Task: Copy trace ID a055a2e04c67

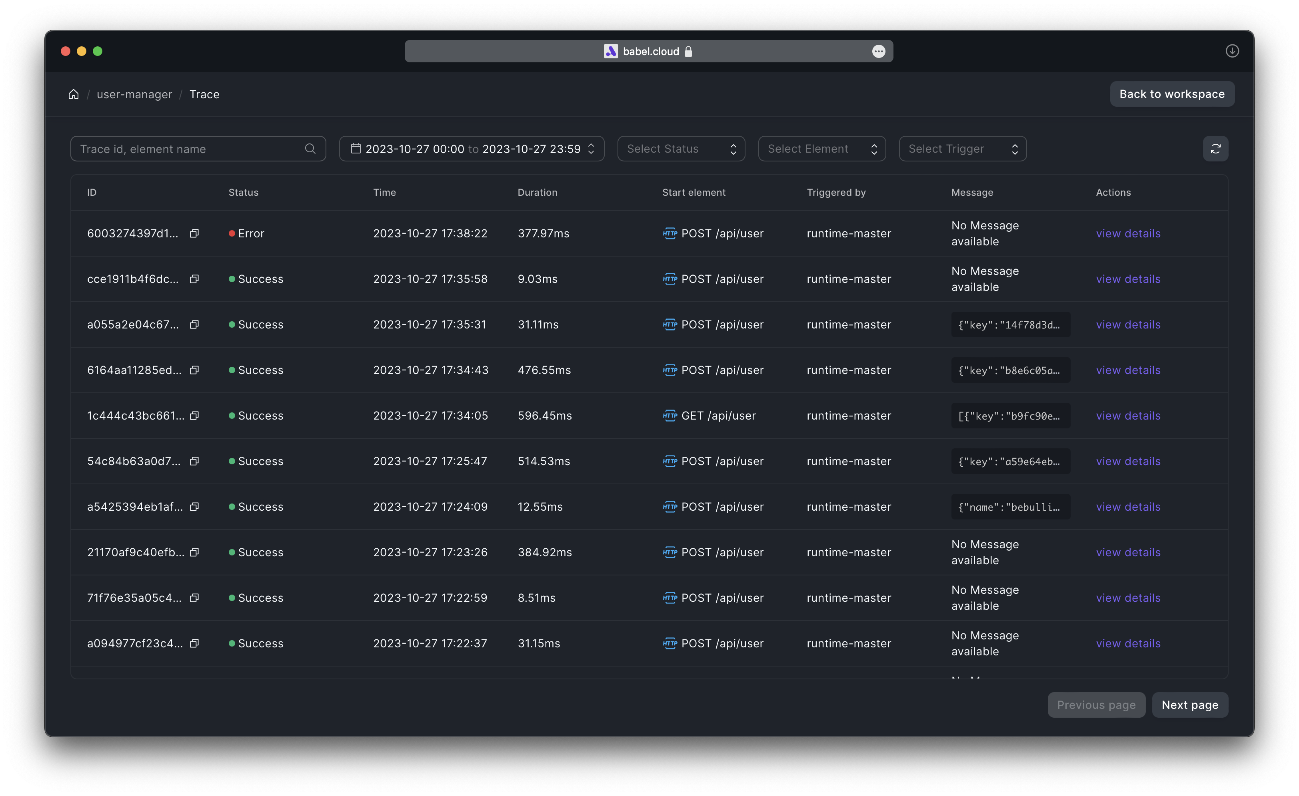Action: click(x=194, y=324)
